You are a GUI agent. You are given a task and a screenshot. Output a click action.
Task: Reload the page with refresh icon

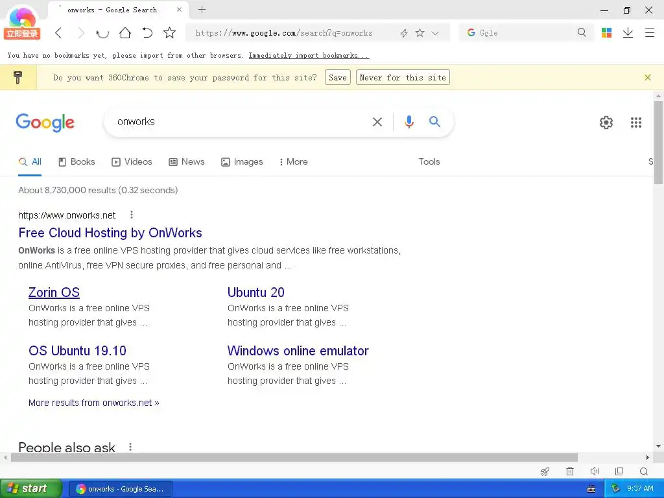[x=102, y=33]
